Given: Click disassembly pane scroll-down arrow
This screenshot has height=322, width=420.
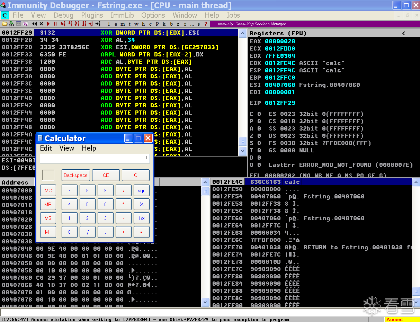Looking at the screenshot, I should (243, 152).
